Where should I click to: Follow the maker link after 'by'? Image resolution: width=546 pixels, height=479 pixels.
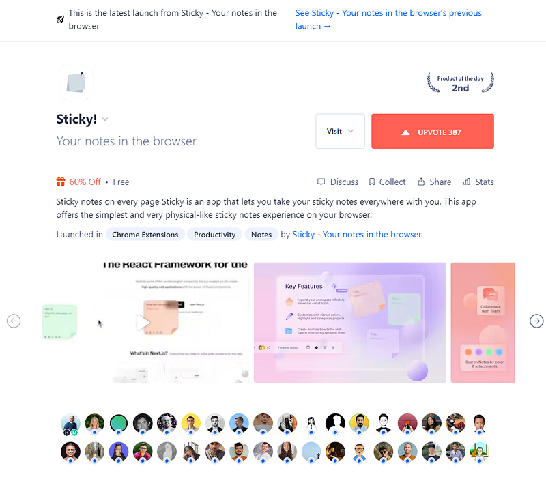point(356,235)
